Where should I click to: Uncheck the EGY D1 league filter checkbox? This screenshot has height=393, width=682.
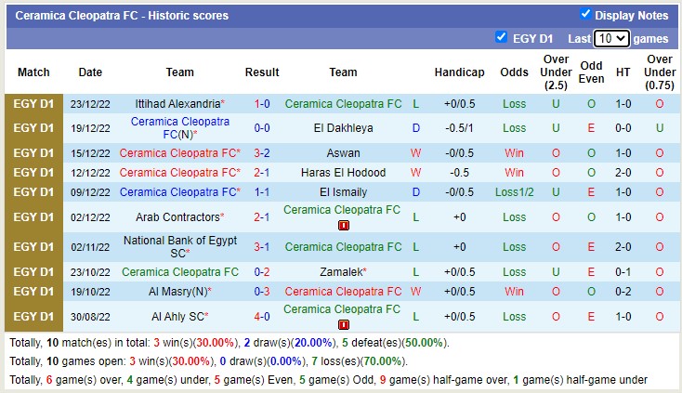(502, 38)
